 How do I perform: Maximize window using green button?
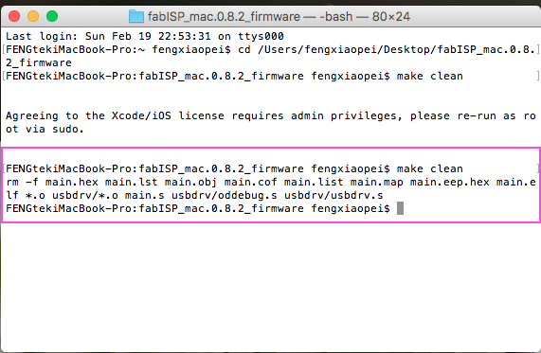52,16
